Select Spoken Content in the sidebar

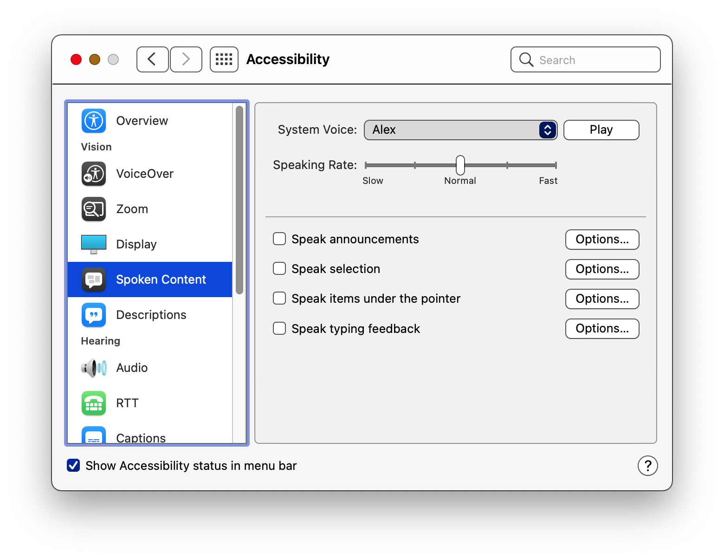[161, 279]
